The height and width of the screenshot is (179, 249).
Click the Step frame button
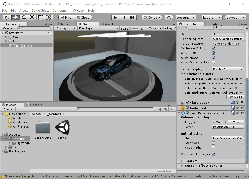coord(132,18)
